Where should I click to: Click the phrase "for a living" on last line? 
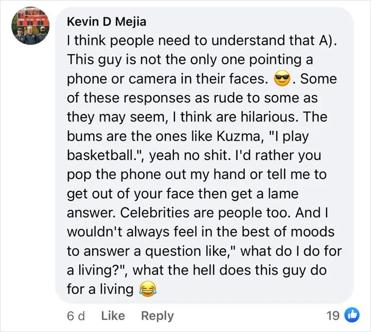pos(100,289)
